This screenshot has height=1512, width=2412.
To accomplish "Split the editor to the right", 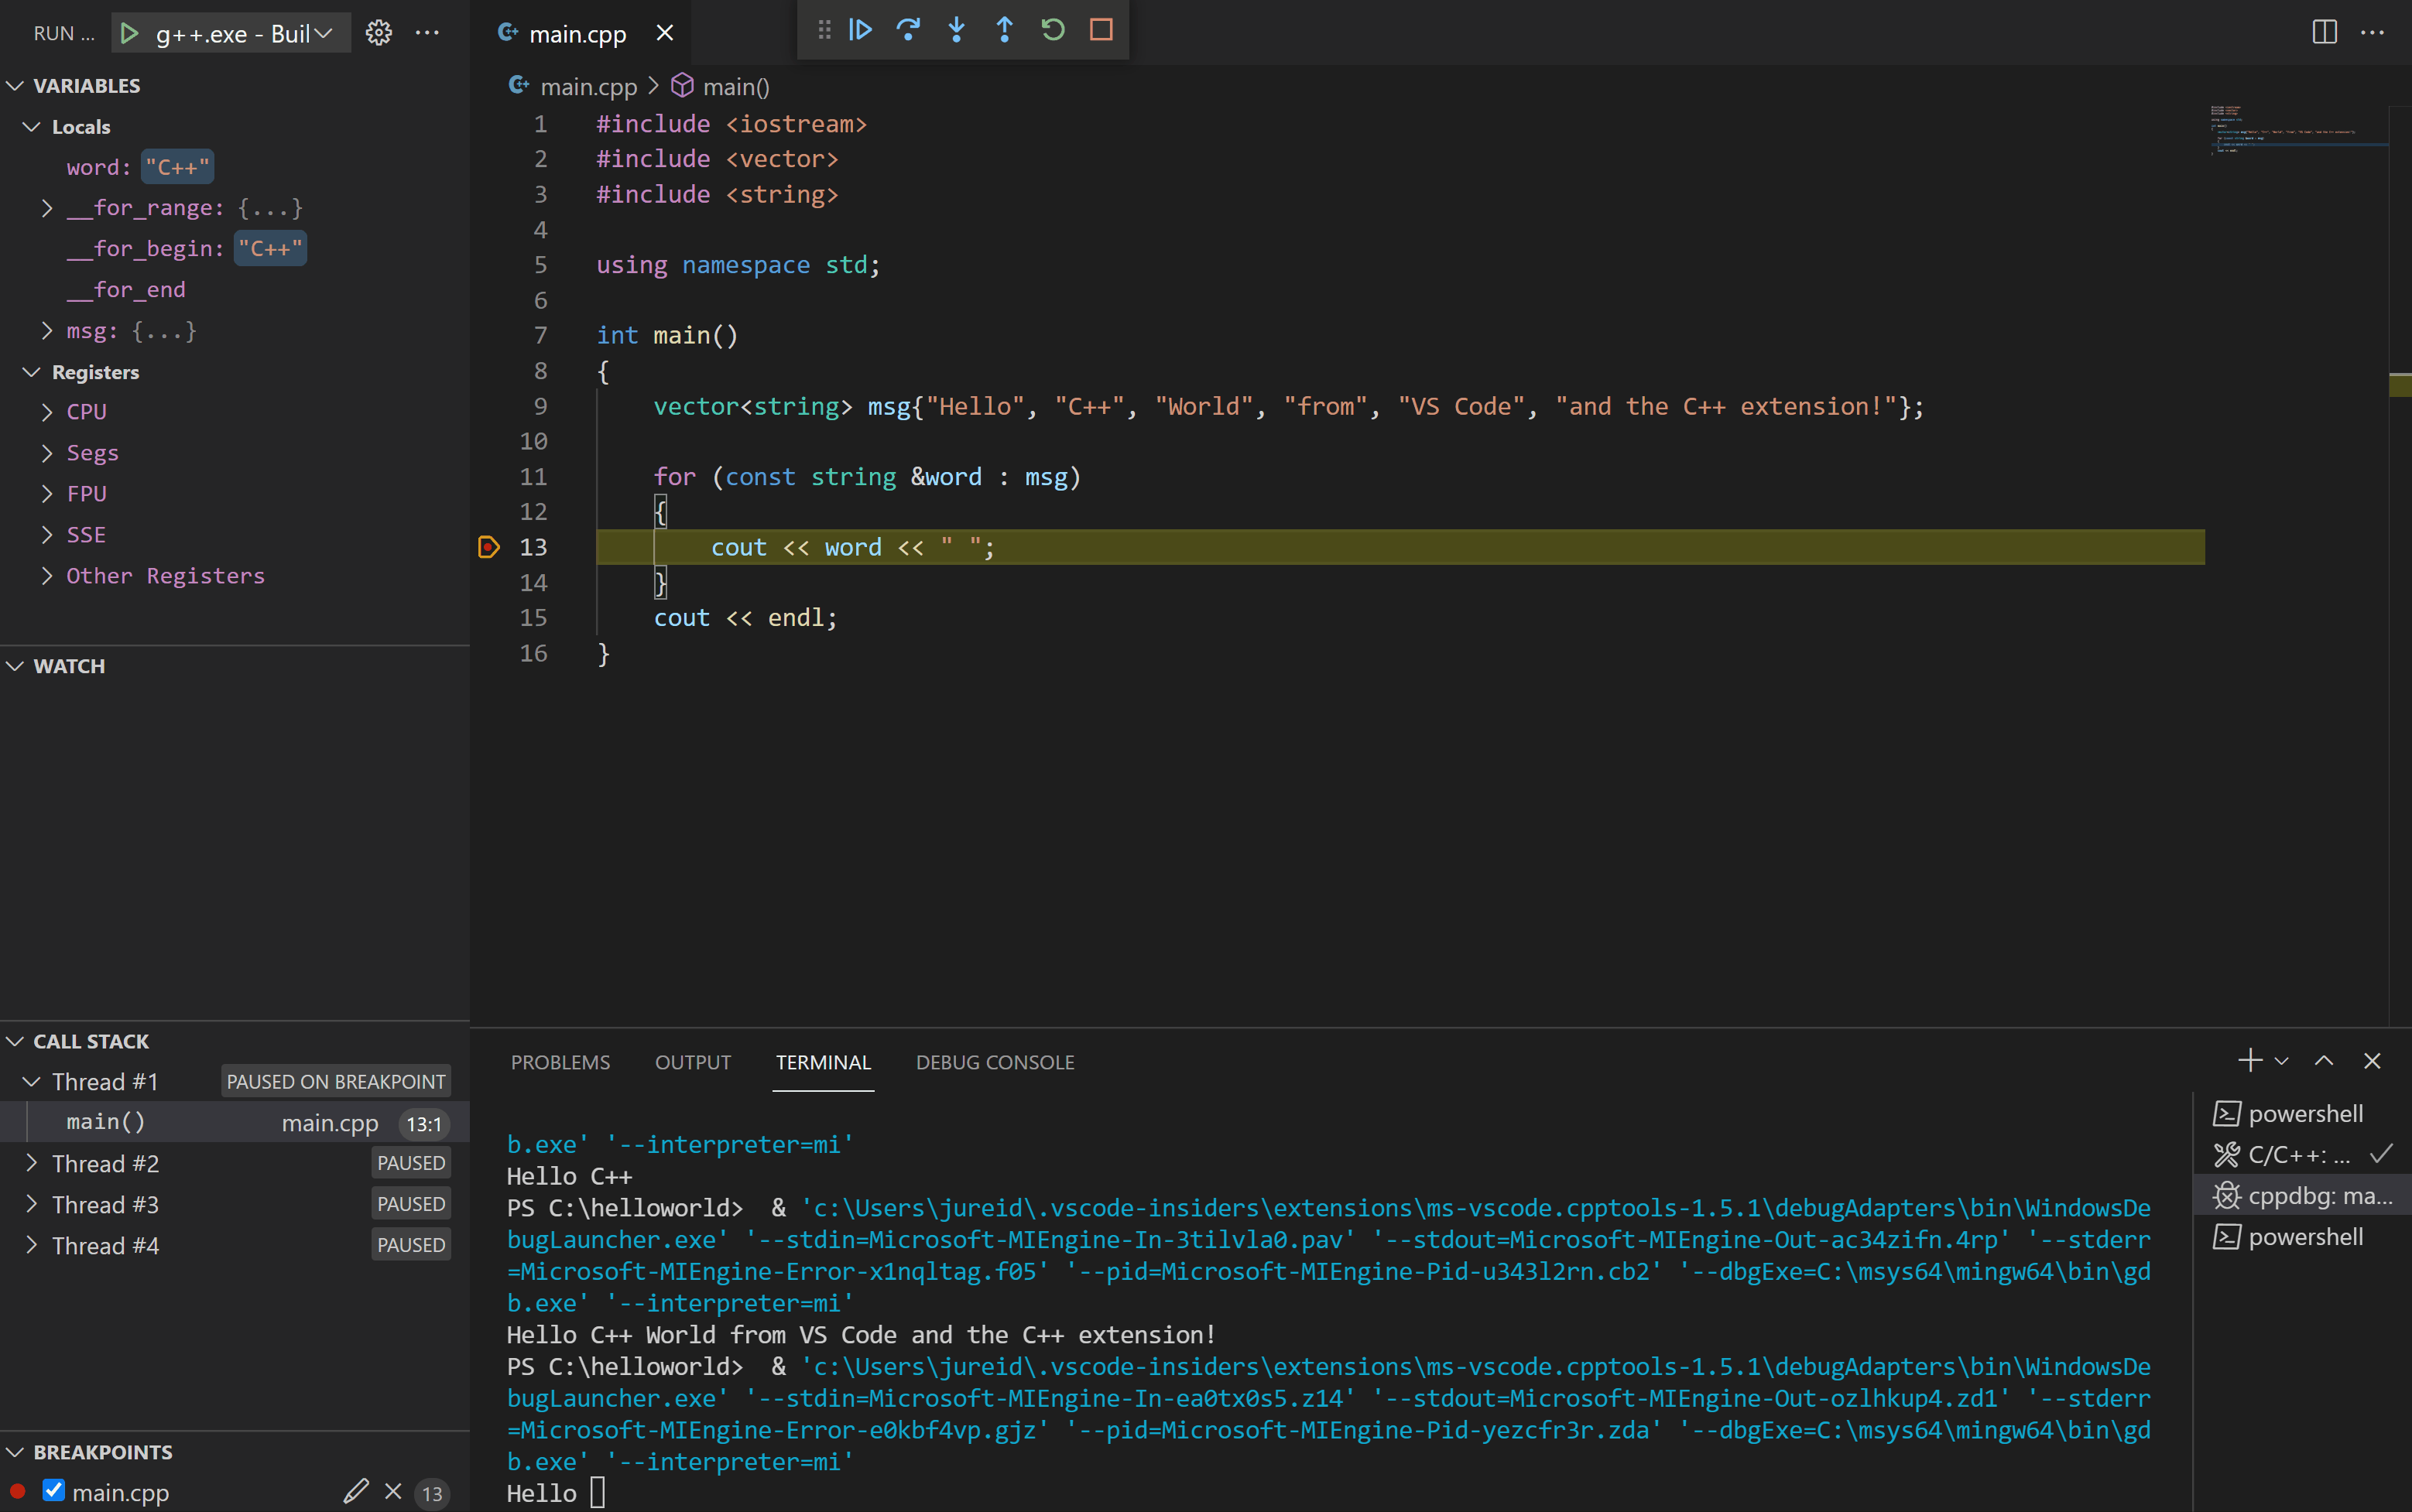I will point(2324,33).
